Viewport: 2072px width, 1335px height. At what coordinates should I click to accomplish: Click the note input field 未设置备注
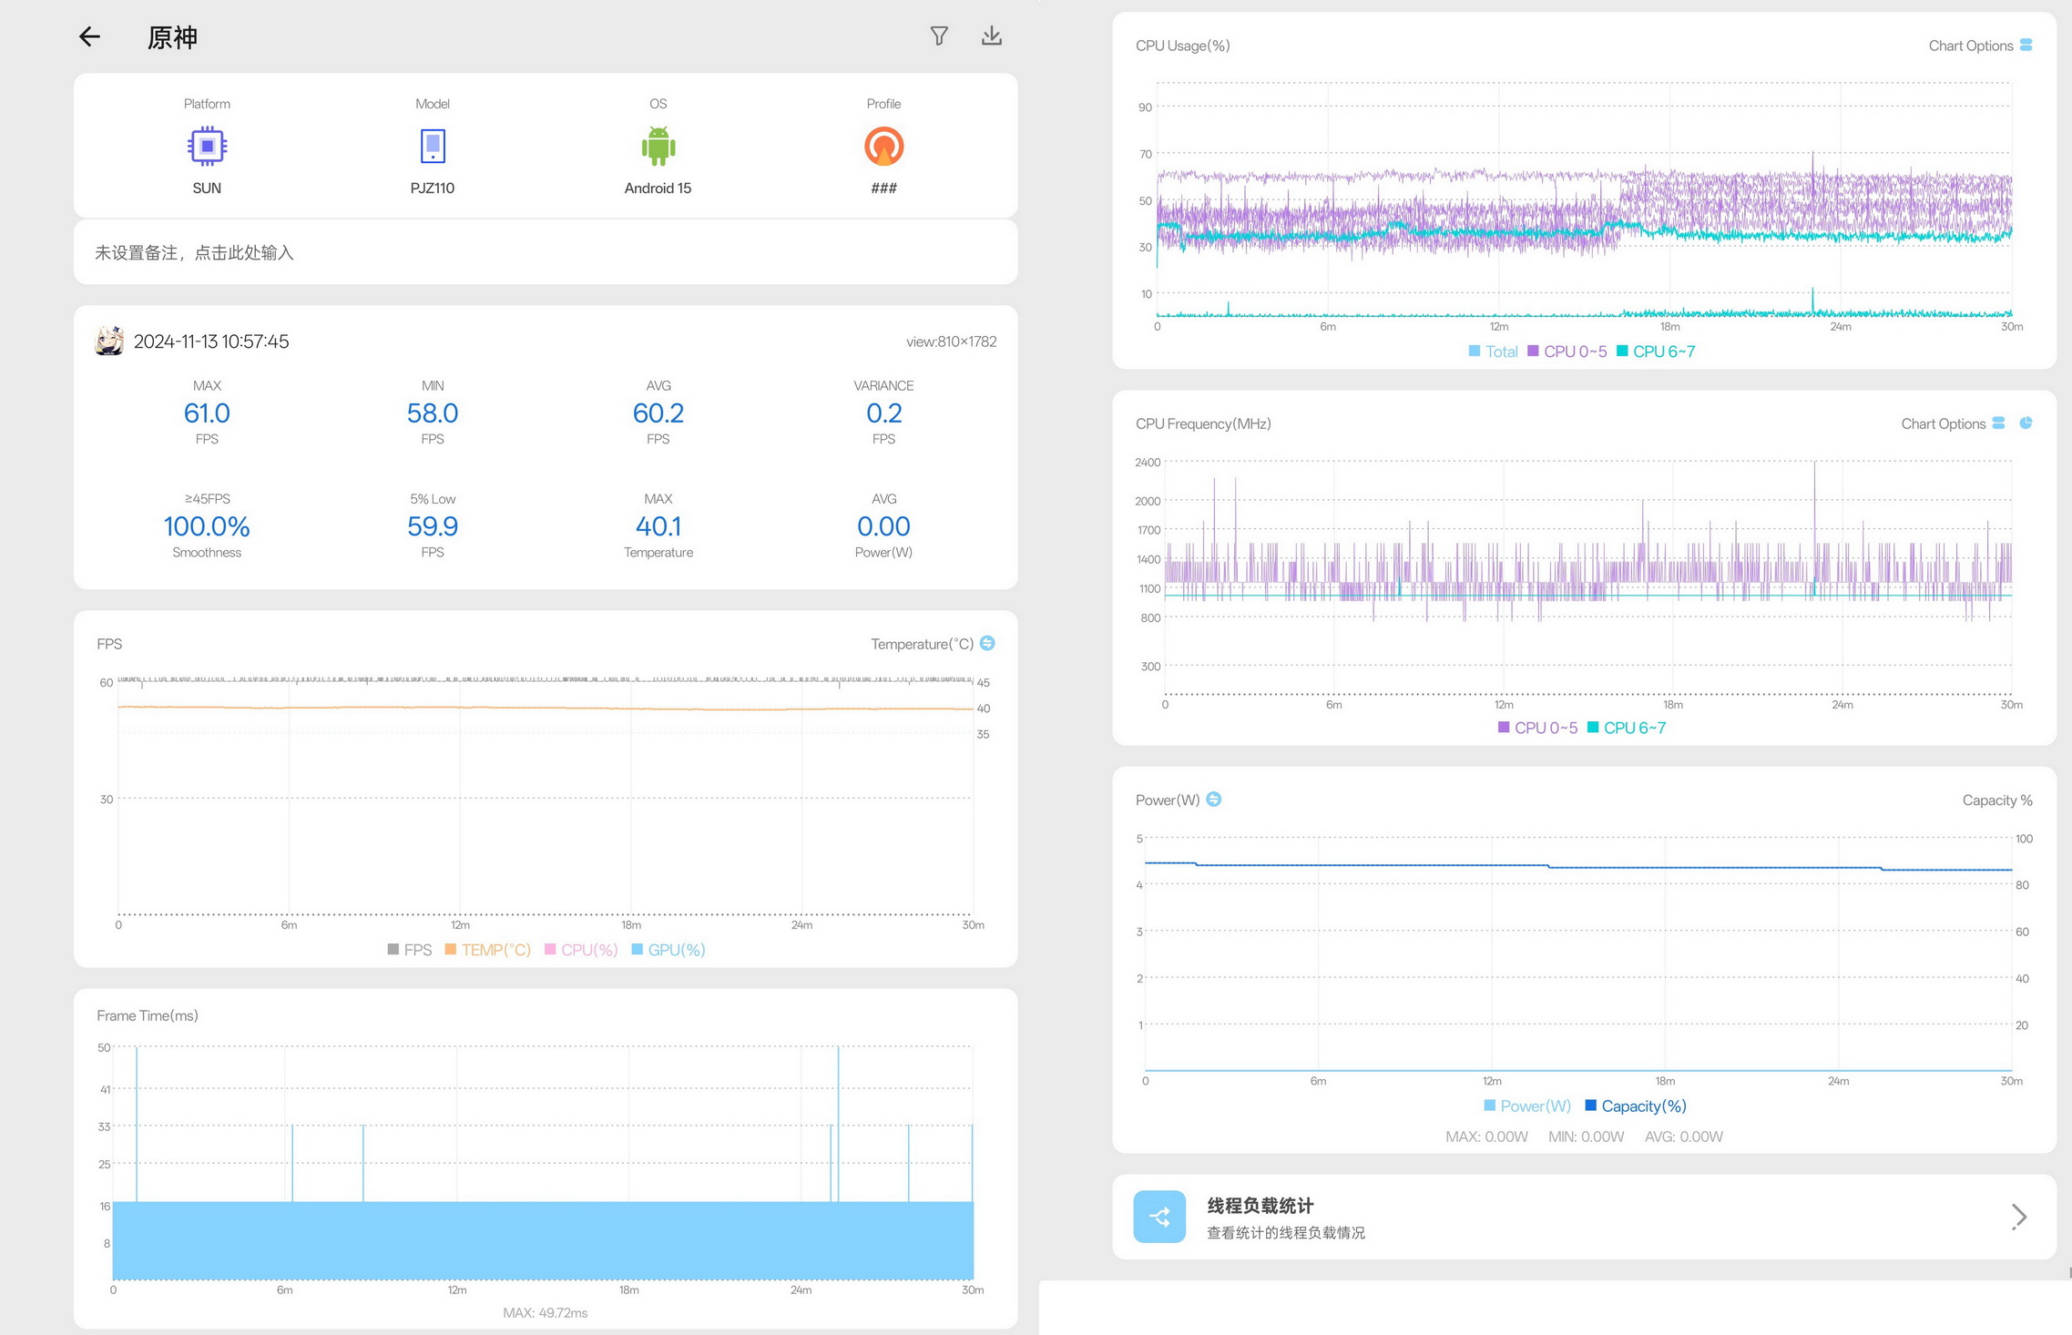click(545, 252)
